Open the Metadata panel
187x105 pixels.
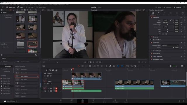coord(167,7)
